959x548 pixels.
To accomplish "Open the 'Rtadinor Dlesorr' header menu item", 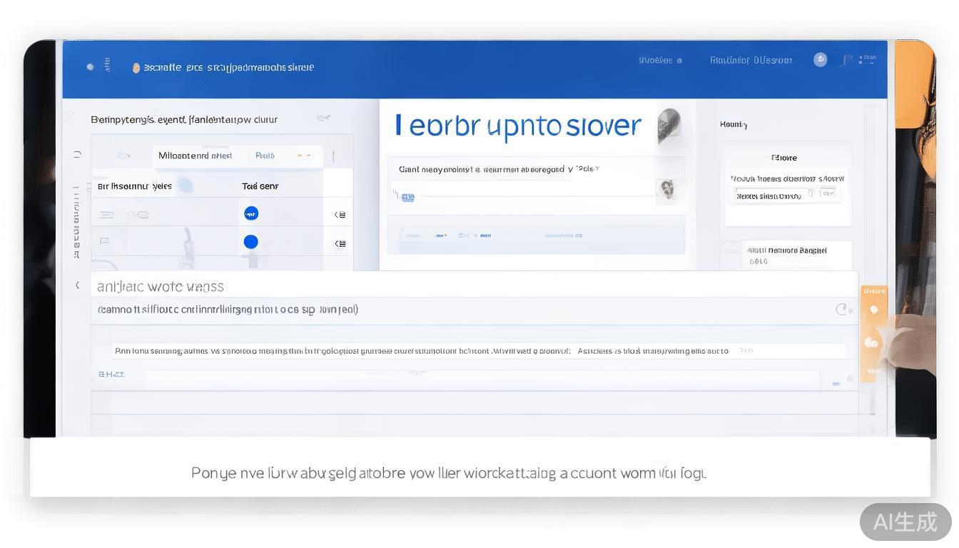I will click(751, 61).
